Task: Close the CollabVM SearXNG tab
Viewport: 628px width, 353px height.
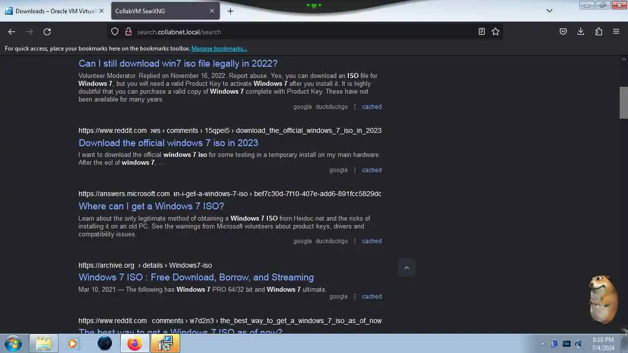Action: pyautogui.click(x=212, y=11)
